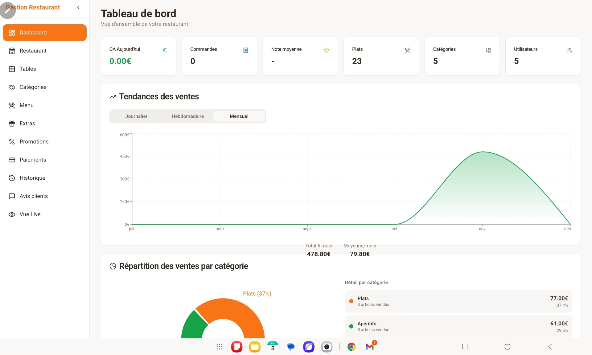Go to the Restaurant section
This screenshot has height=355, width=592.
click(x=45, y=51)
